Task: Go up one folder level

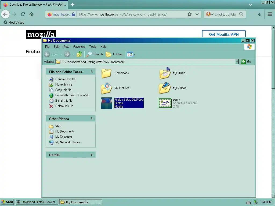Action: (x=79, y=54)
